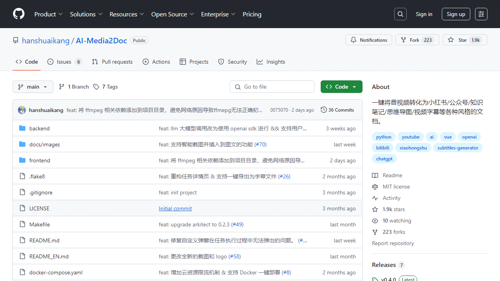Expand the Enterprise menu
This screenshot has height=281, width=500.
tap(218, 14)
